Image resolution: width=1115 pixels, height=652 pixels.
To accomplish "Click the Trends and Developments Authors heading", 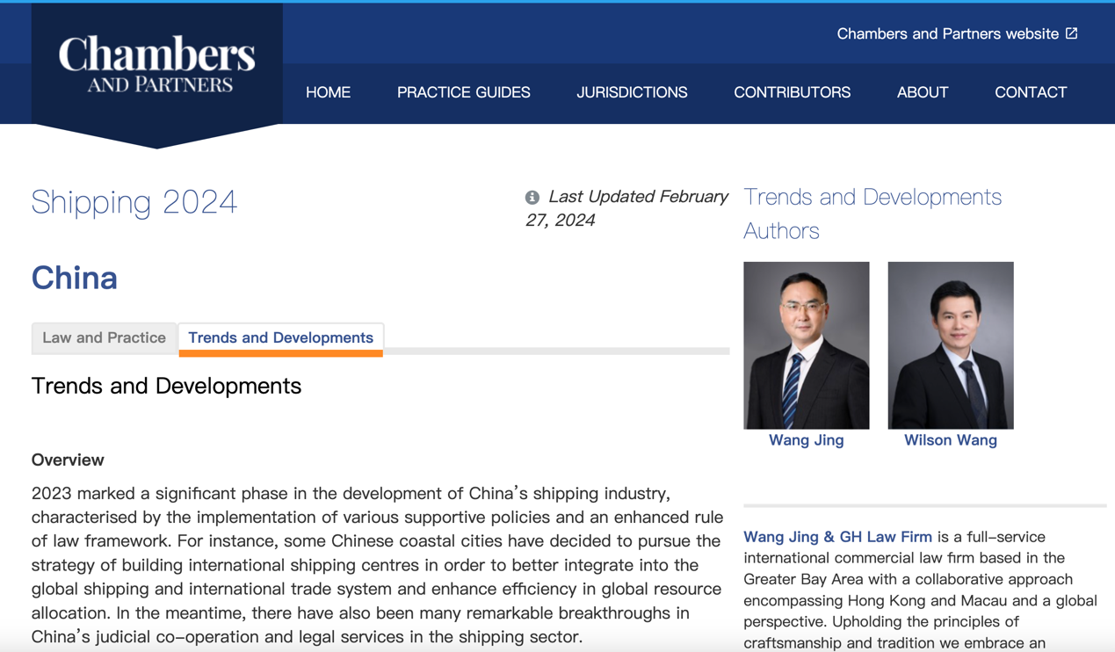I will 872,214.
